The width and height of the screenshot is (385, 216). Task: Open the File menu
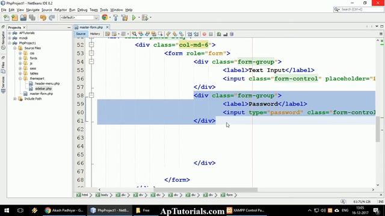(4, 10)
